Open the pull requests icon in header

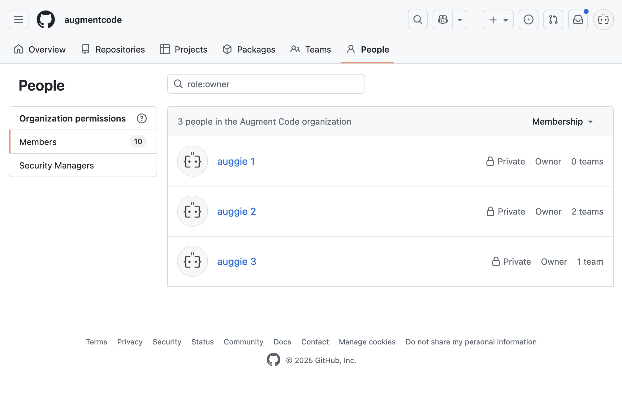(x=553, y=19)
